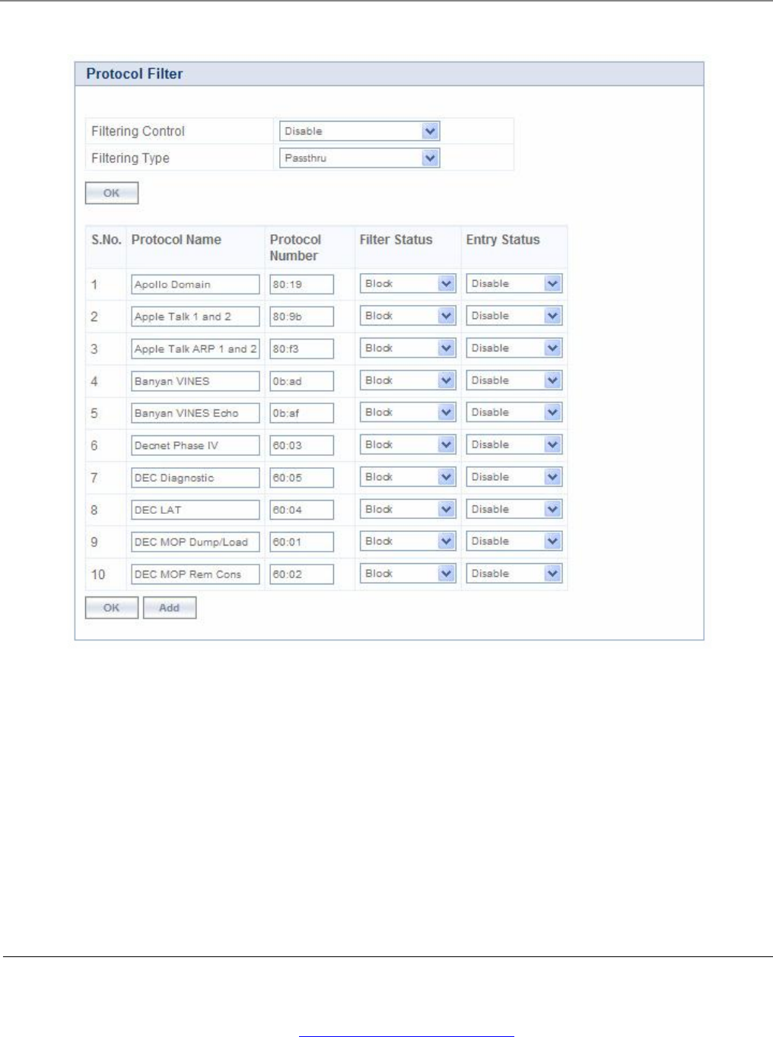Image resolution: width=773 pixels, height=1037 pixels.
Task: Select protocol number field 60:02
Action: click(x=301, y=574)
